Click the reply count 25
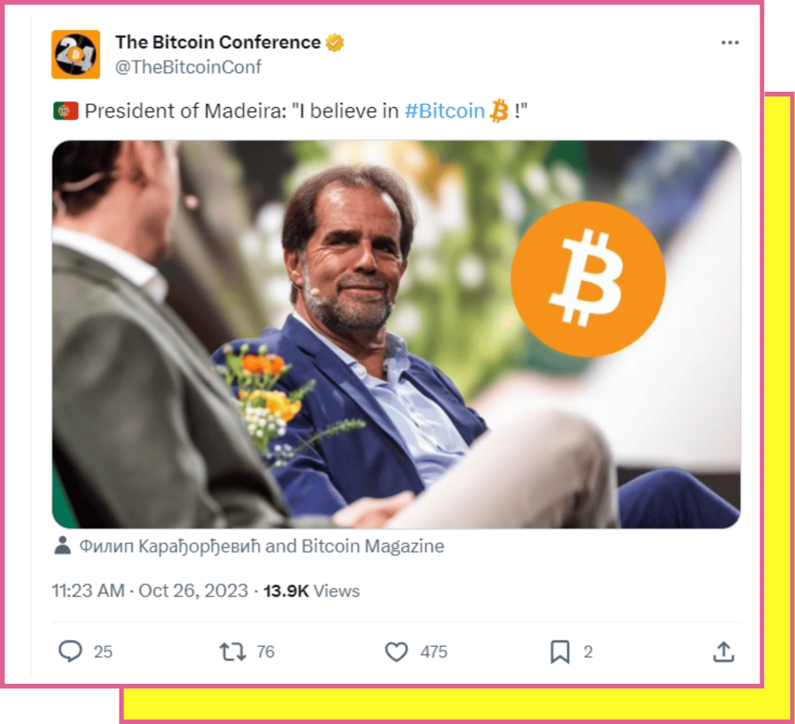The image size is (795, 724). click(x=103, y=652)
